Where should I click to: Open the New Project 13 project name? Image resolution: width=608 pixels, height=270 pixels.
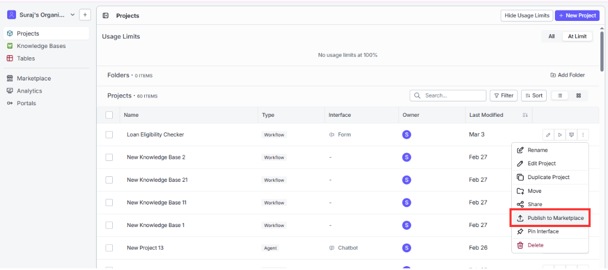click(x=145, y=247)
